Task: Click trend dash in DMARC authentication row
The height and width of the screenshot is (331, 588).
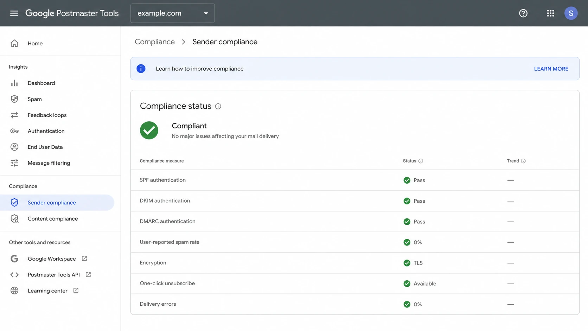Action: tap(511, 222)
